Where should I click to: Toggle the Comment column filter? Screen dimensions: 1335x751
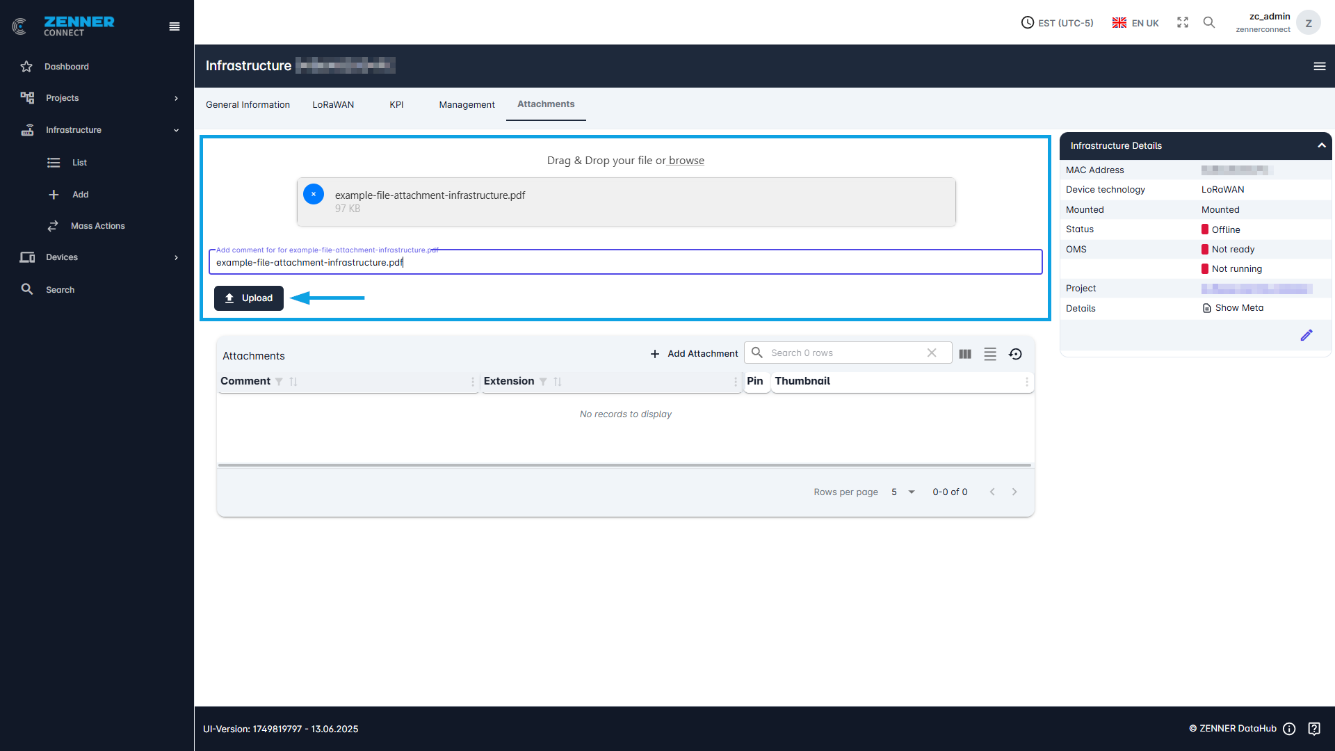coord(279,382)
